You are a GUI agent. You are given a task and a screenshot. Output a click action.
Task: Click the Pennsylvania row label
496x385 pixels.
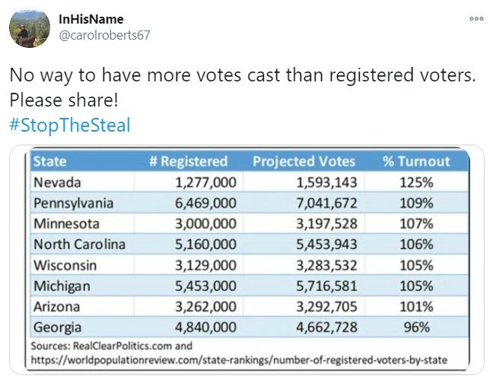(73, 203)
